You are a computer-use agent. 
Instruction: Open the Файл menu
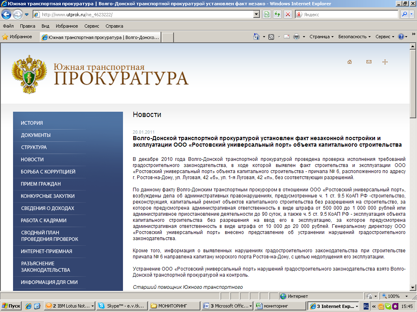click(8, 26)
